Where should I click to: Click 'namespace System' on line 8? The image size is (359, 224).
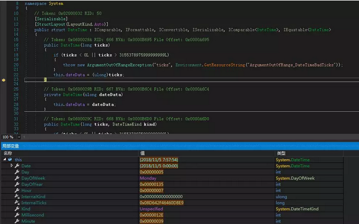coord(44,4)
